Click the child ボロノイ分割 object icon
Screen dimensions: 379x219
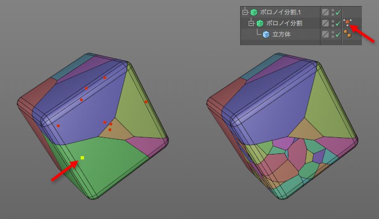pyautogui.click(x=260, y=23)
